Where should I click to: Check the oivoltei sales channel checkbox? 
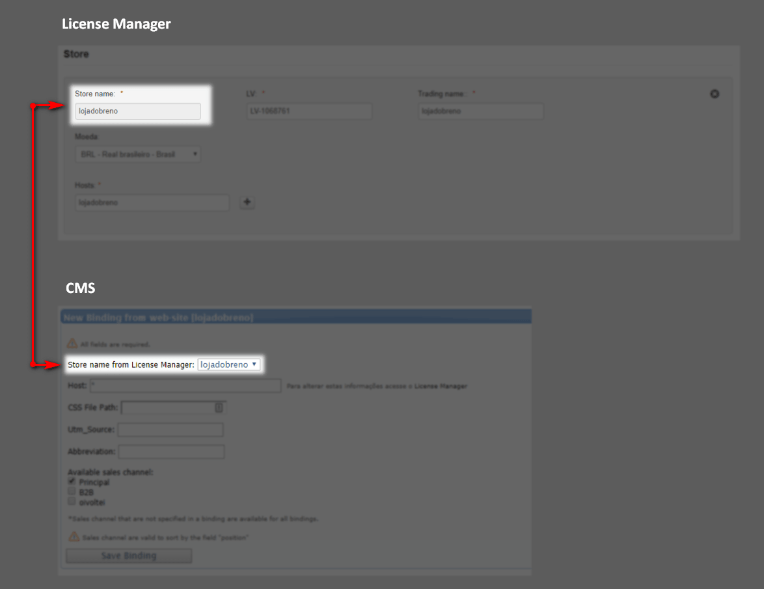(72, 502)
